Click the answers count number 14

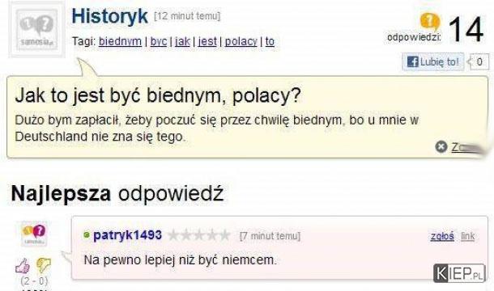pos(466,30)
